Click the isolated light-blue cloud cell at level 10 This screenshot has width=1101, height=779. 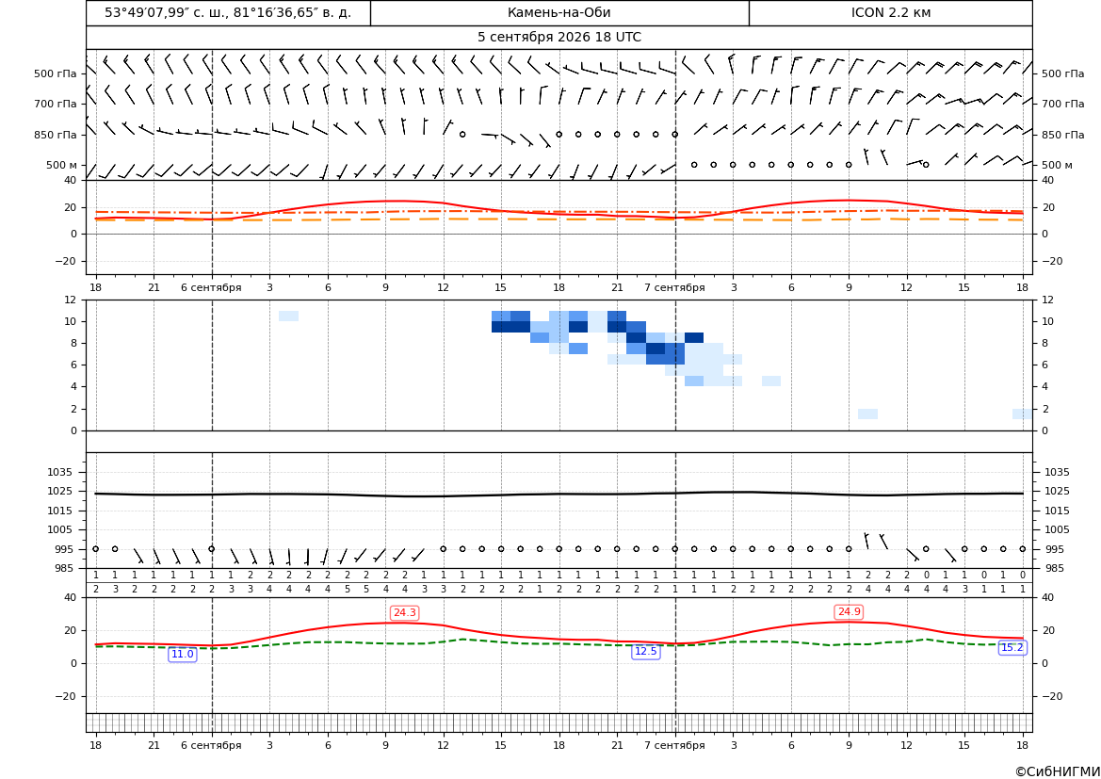coord(288,316)
